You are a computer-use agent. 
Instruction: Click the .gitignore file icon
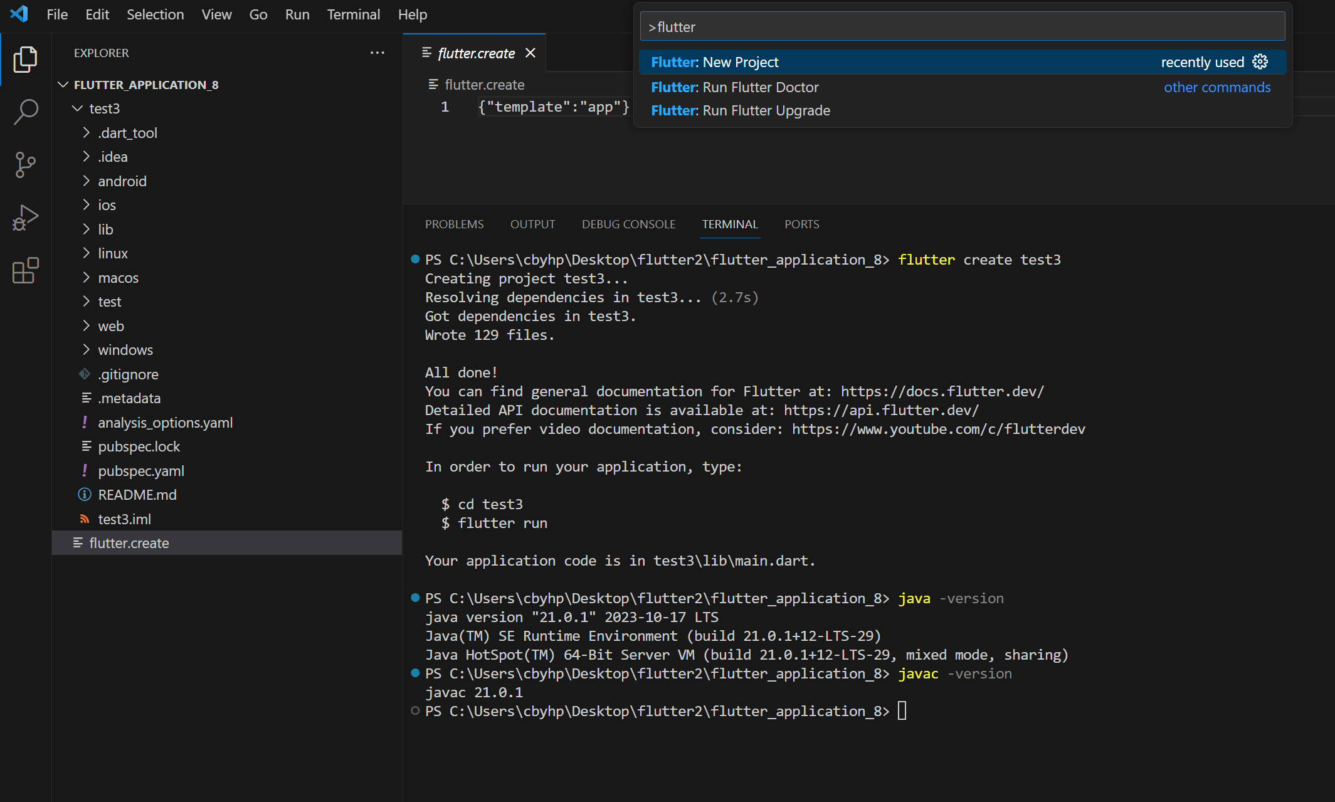click(x=85, y=374)
